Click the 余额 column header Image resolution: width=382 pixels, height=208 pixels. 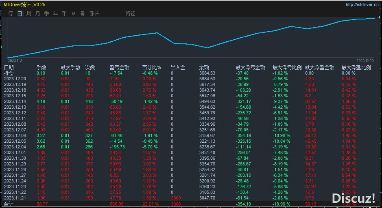click(x=204, y=68)
